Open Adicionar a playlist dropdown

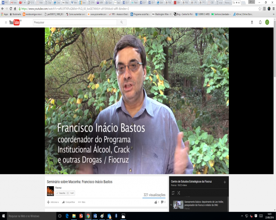(x=53, y=202)
